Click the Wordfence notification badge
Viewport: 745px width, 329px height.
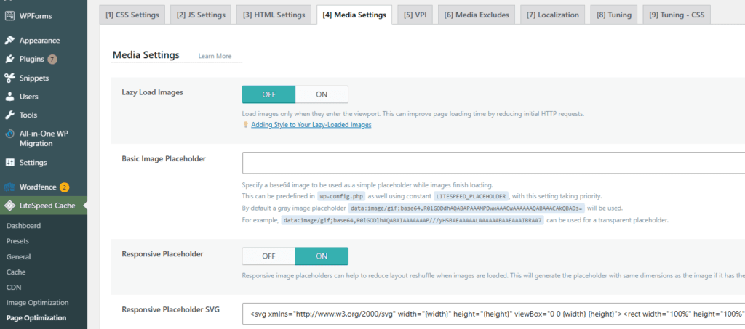point(64,187)
